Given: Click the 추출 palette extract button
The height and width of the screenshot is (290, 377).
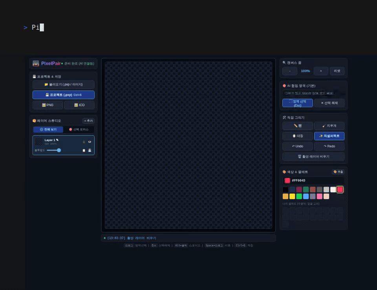Looking at the screenshot, I should click(338, 172).
